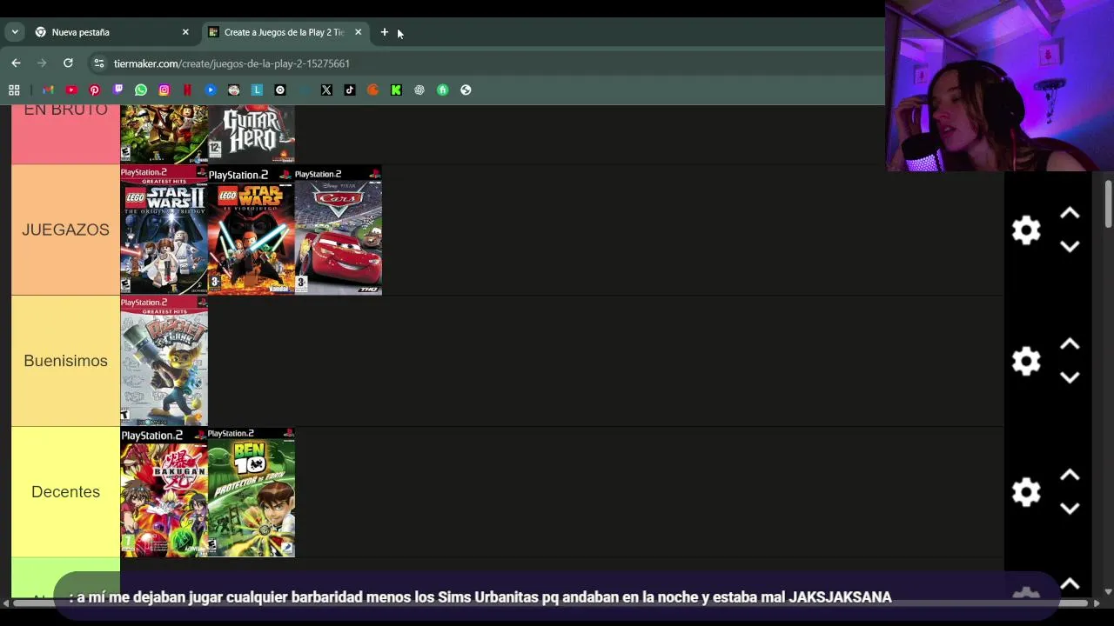The width and height of the screenshot is (1114, 626).
Task: Click the horizontal scrollbar at the bottom
Action: [x=548, y=603]
